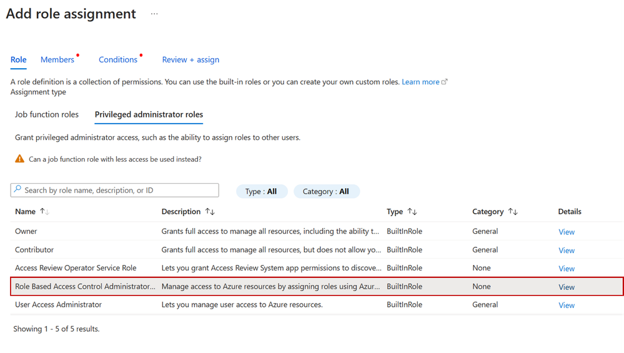Viewport: 624px width, 353px height.
Task: Sort roles by Name column arrows
Action: [x=44, y=212]
